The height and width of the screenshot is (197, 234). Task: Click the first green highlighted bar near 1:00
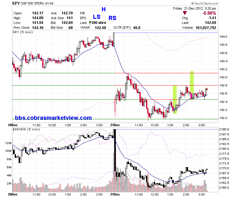pos(175,100)
